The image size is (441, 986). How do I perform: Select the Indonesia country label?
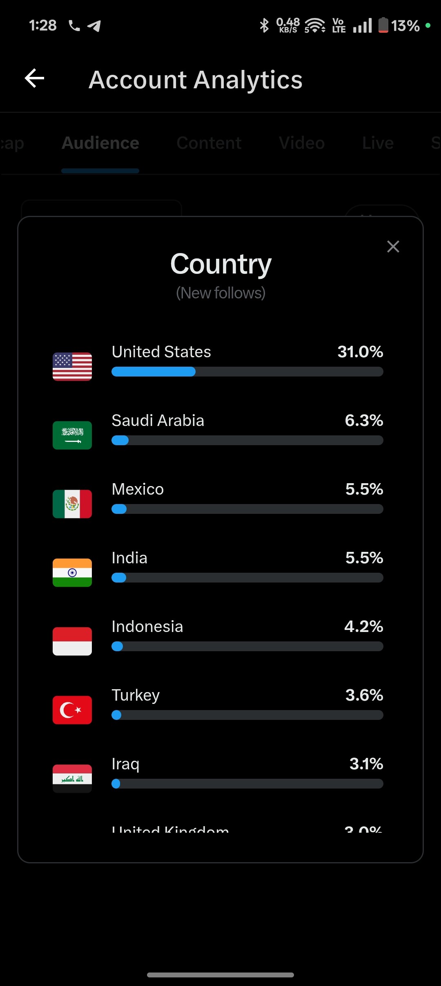(147, 627)
